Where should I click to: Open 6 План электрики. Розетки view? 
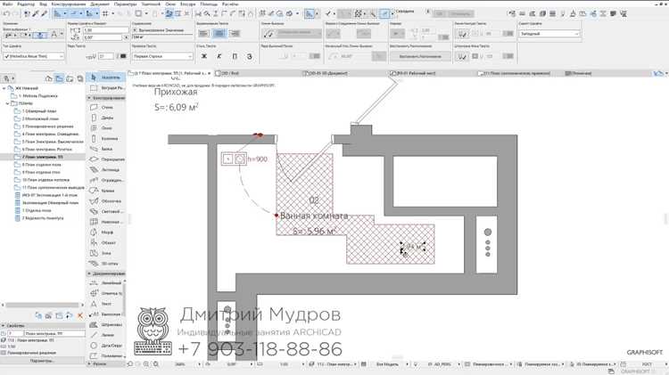[x=47, y=150]
